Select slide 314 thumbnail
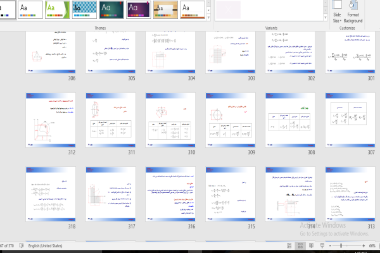380x253 pixels. pos(290,194)
